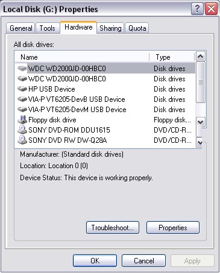Open the Quota tab
The height and width of the screenshot is (273, 220).
[137, 28]
